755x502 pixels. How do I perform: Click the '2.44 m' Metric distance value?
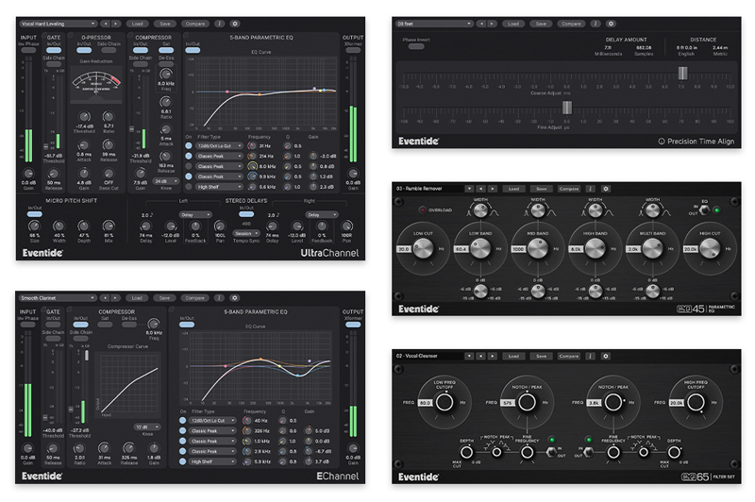click(720, 47)
